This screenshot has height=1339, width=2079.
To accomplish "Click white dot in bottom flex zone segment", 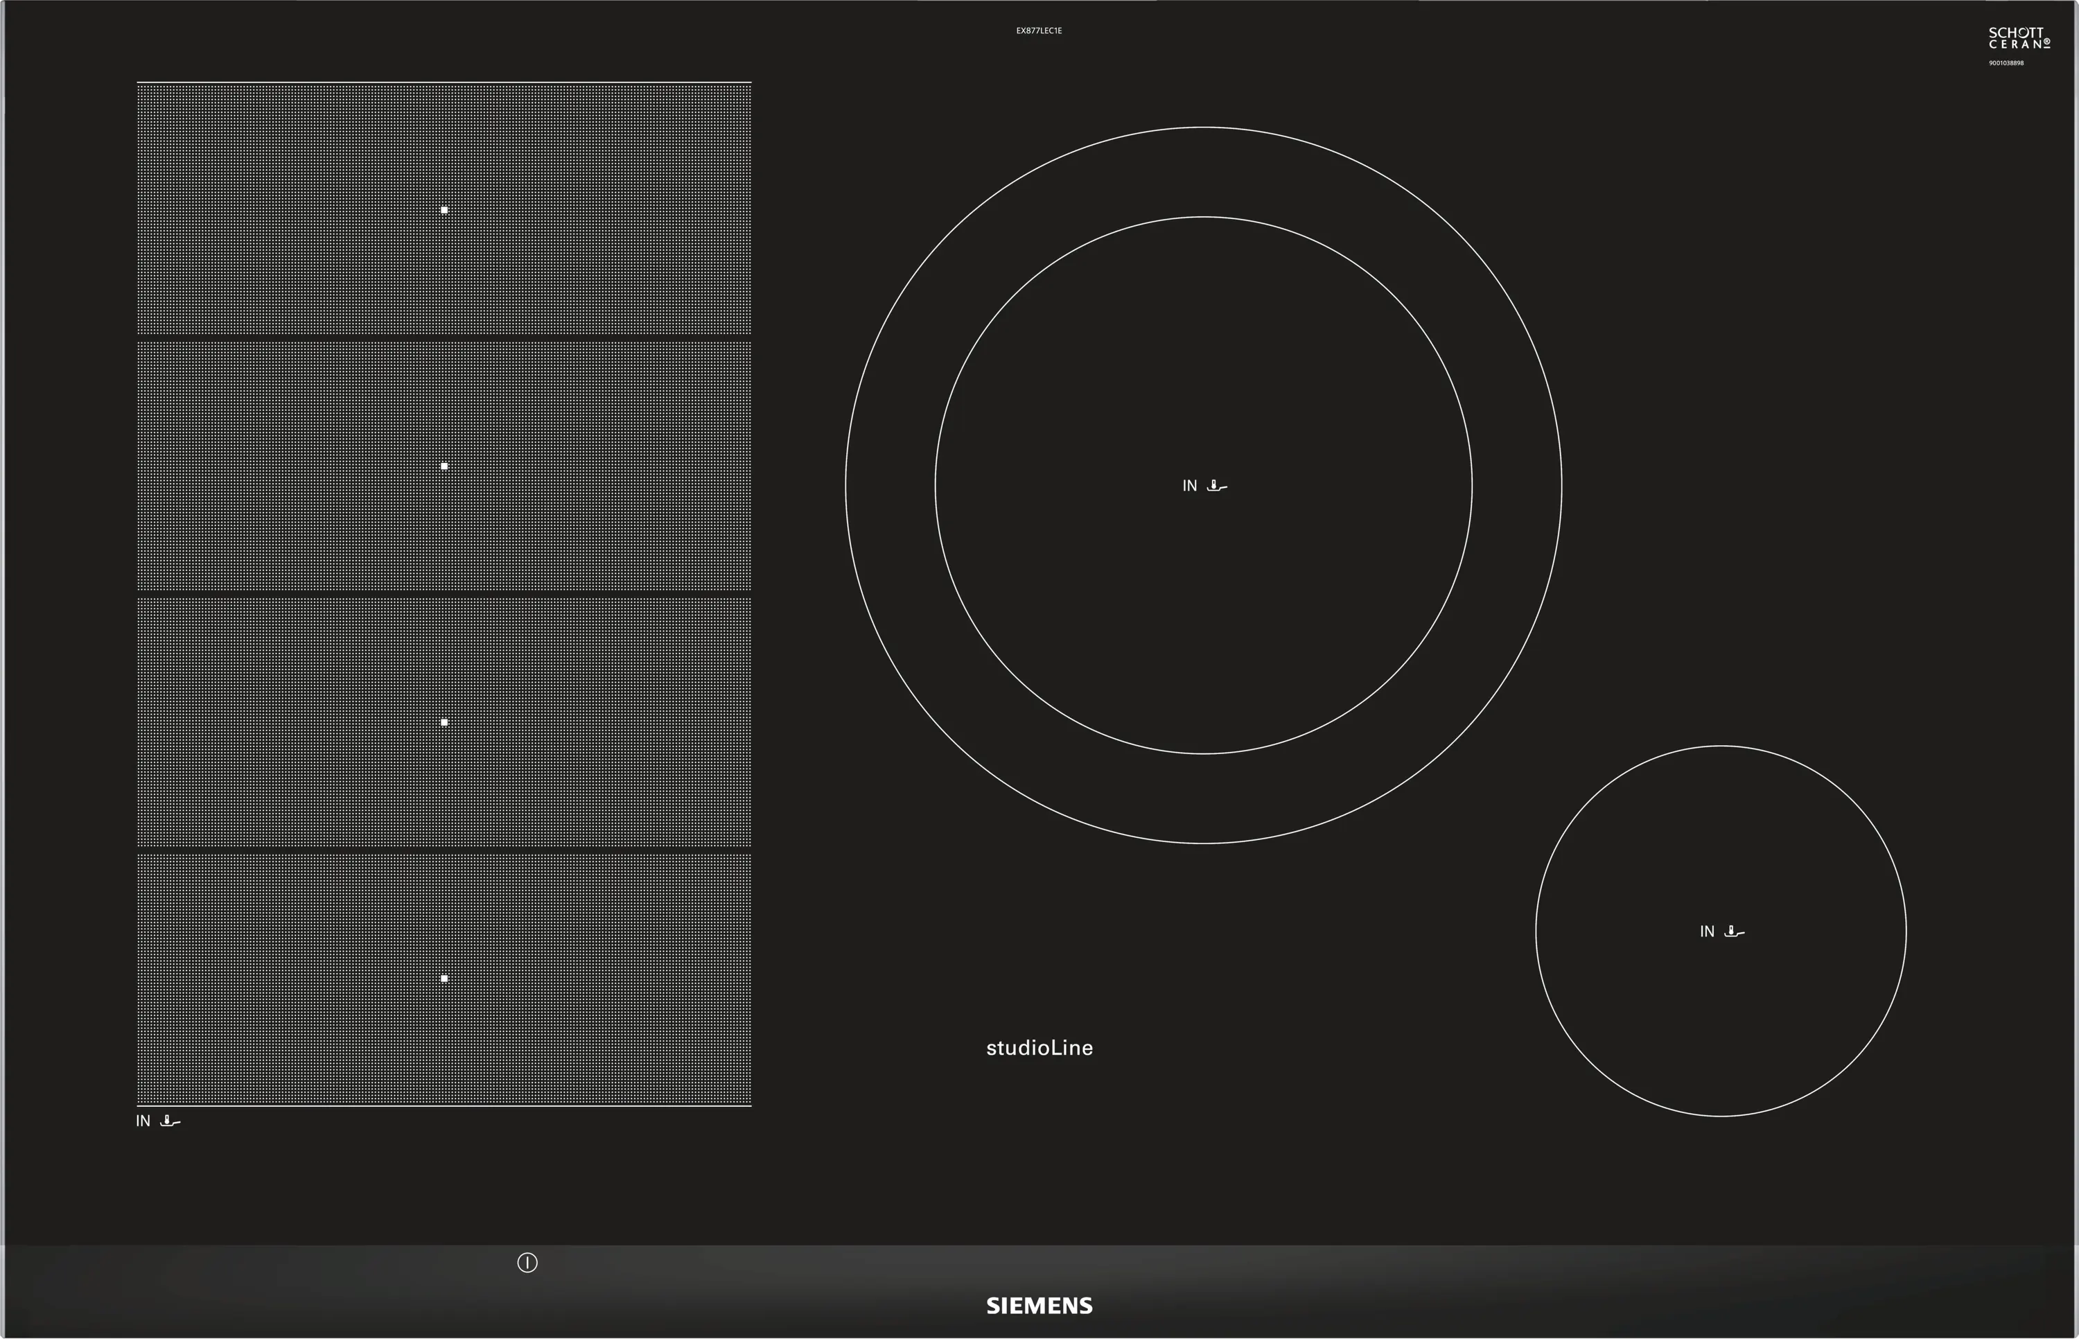I will coord(444,978).
